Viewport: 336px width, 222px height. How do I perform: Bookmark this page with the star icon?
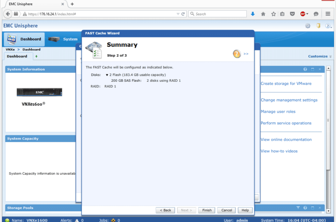(x=274, y=14)
